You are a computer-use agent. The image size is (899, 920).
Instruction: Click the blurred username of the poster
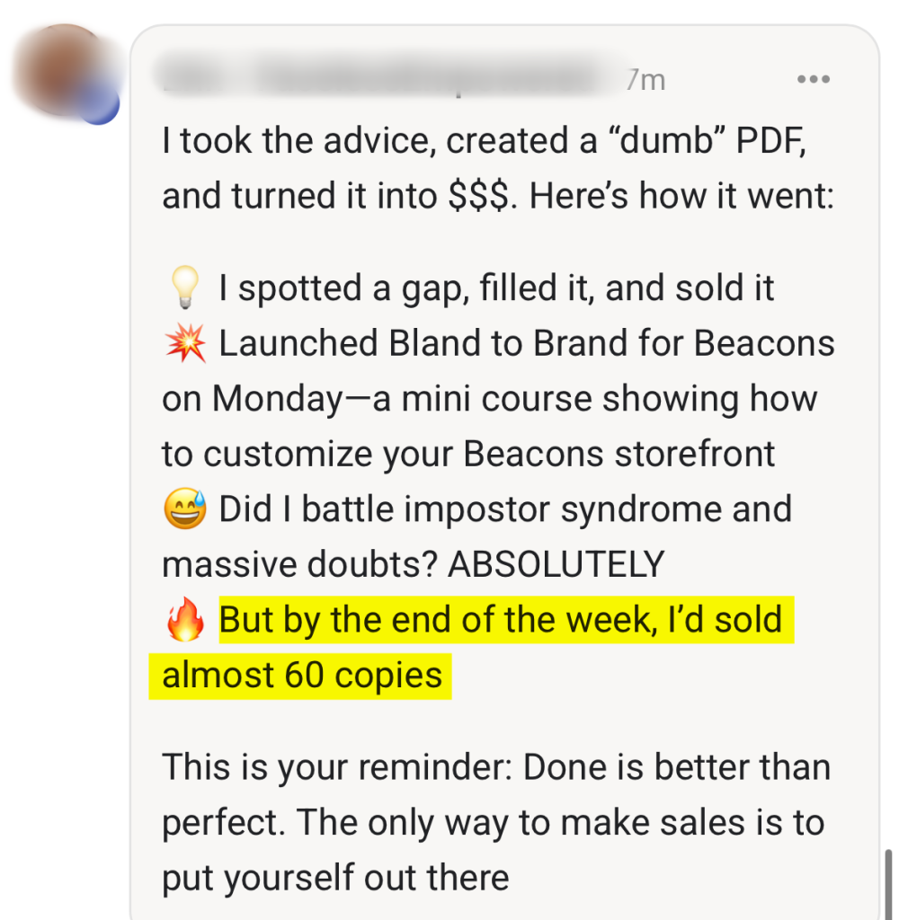click(x=387, y=79)
